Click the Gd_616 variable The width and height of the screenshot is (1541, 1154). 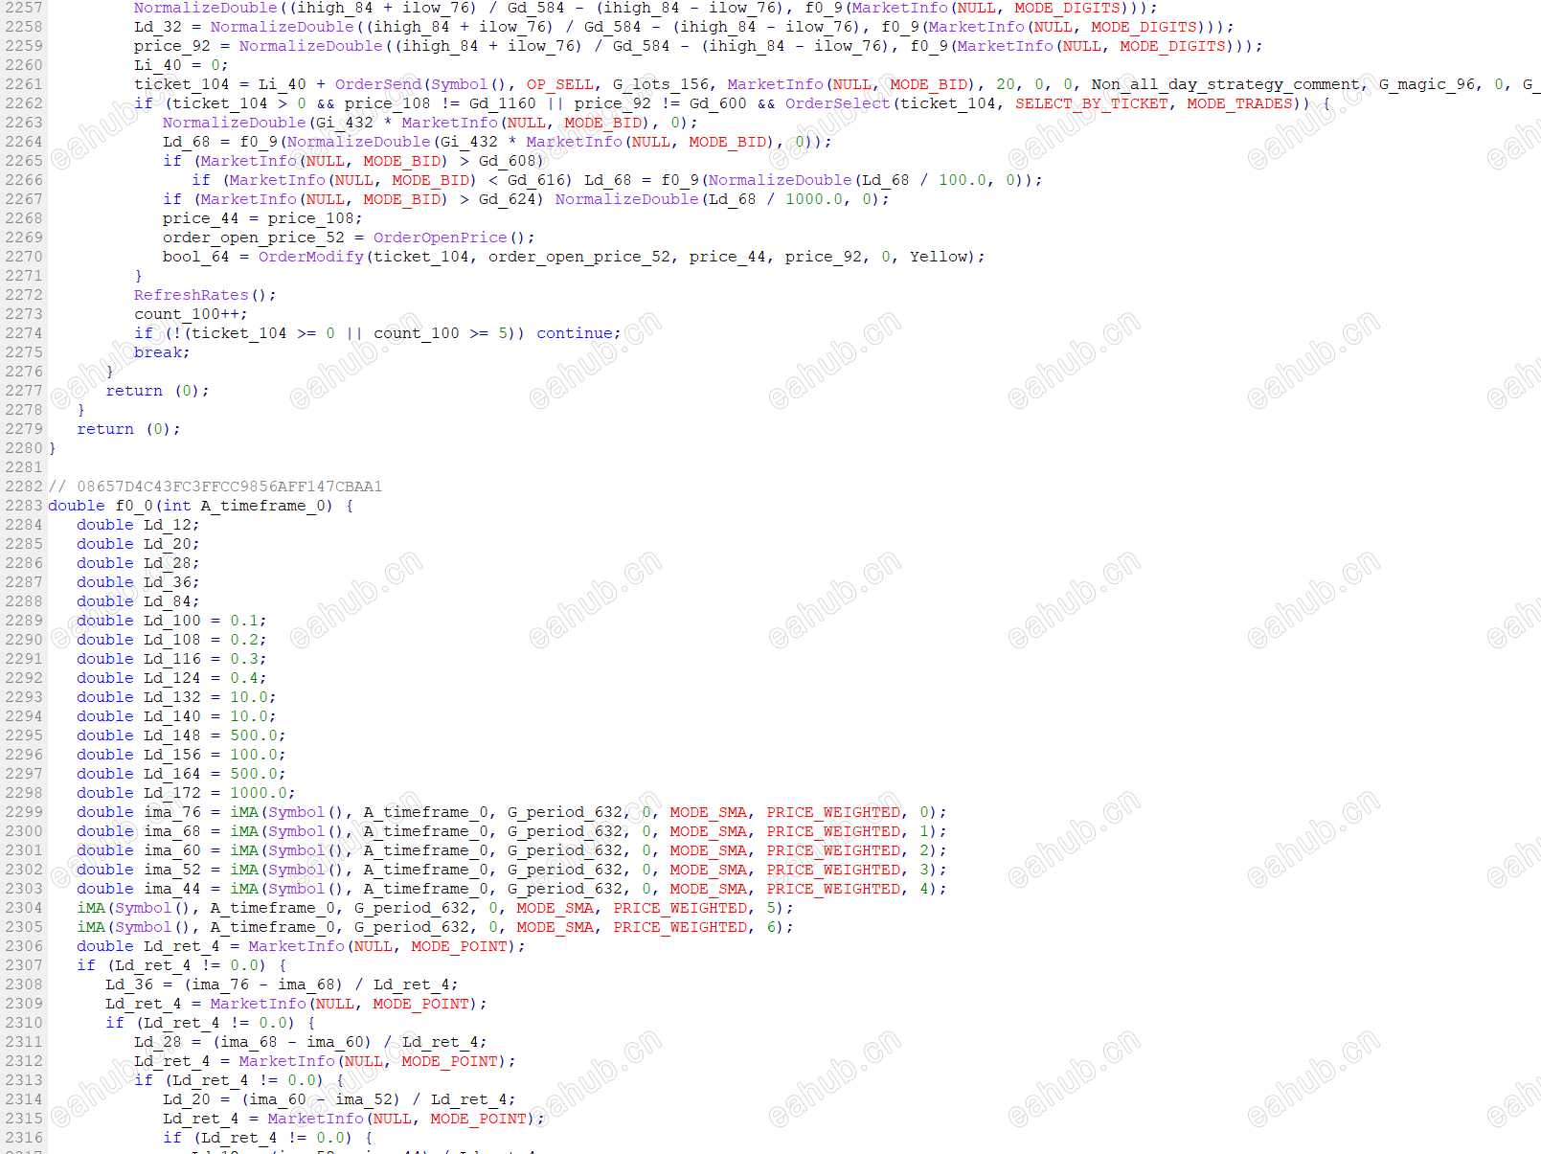click(x=536, y=180)
